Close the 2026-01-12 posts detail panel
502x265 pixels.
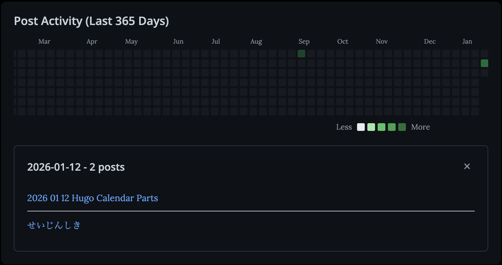tap(467, 166)
